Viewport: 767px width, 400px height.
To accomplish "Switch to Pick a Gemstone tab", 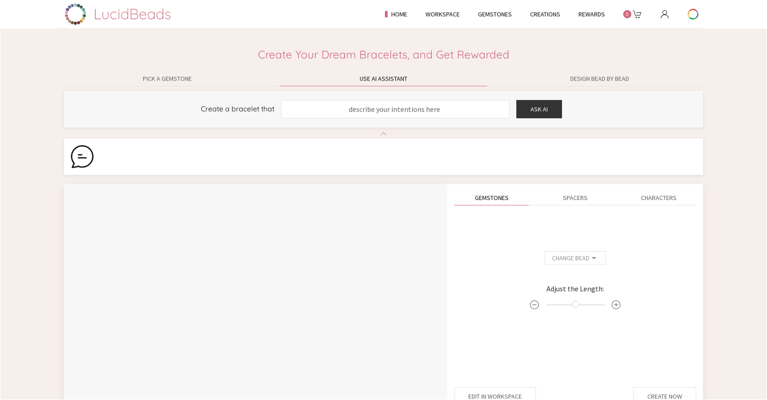I will [x=167, y=79].
